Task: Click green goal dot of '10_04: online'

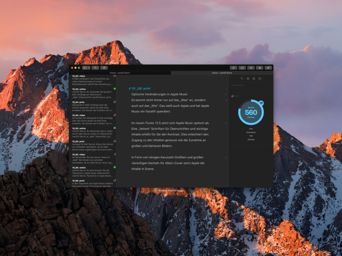Action: (x=115, y=89)
